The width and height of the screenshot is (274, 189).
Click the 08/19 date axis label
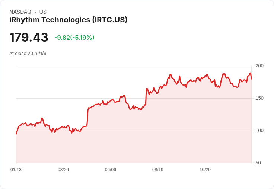(158, 170)
